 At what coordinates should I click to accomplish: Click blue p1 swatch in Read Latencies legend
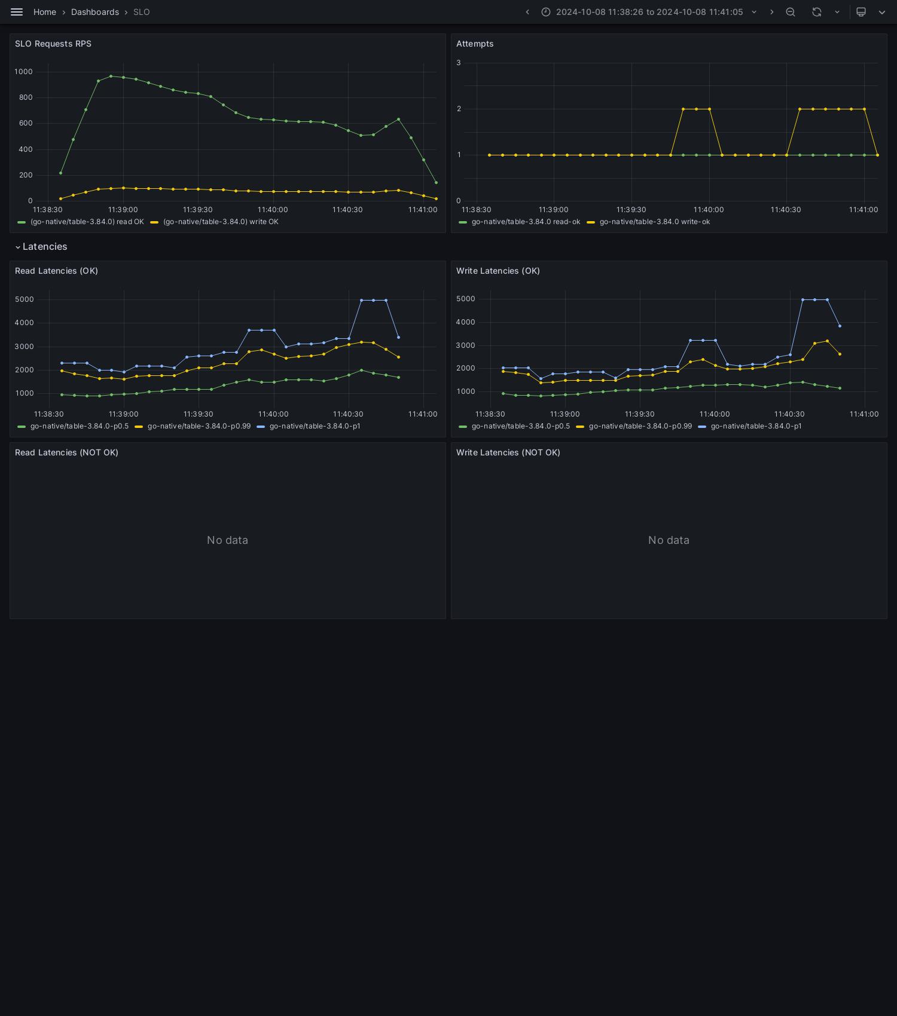(261, 427)
